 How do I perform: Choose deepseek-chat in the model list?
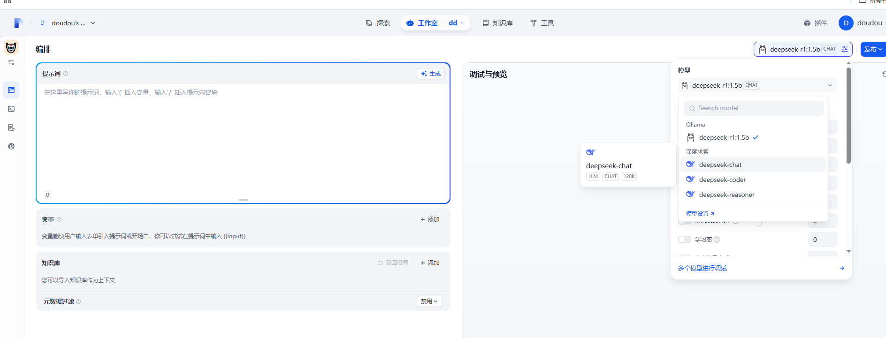[x=753, y=165]
